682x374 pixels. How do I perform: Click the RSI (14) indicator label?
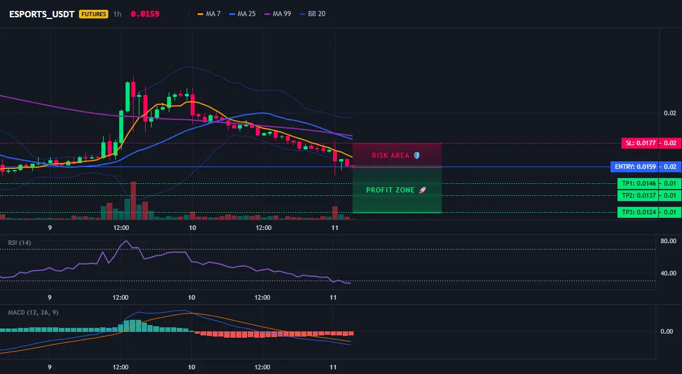[20, 243]
